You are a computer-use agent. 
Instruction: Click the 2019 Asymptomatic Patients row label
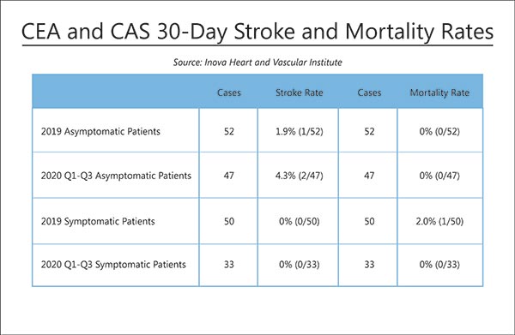coord(100,131)
